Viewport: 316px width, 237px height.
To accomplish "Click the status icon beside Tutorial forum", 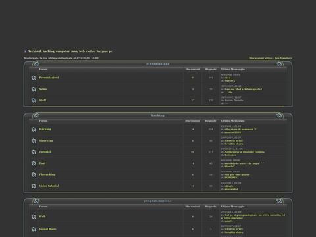I will click(x=34, y=152).
